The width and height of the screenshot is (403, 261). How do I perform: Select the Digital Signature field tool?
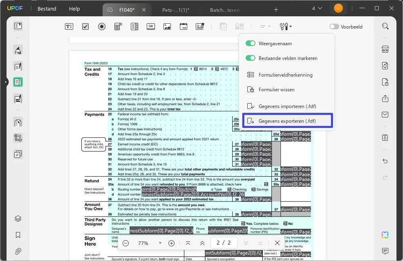(200, 27)
